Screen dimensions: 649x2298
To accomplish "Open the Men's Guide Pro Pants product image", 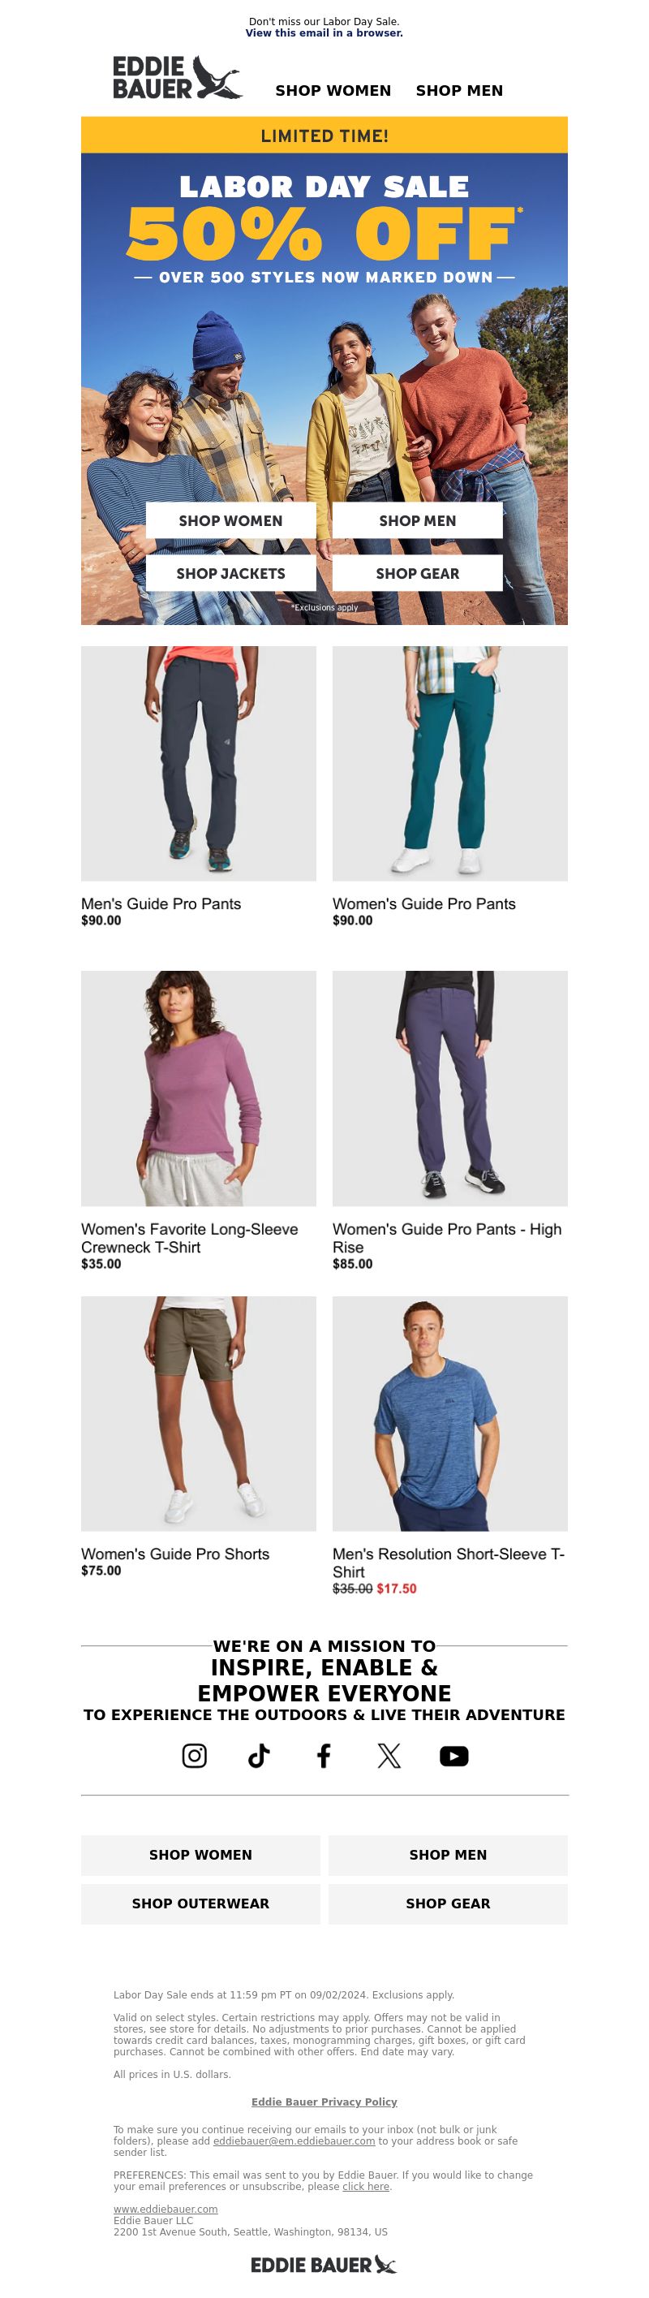I will click(x=199, y=764).
